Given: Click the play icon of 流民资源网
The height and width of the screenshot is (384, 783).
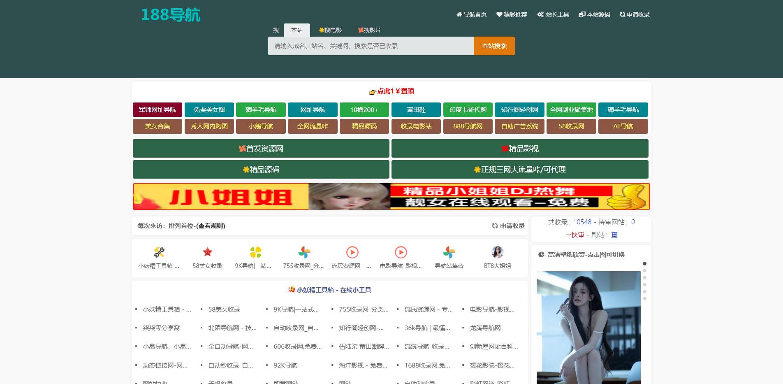Looking at the screenshot, I should pyautogui.click(x=352, y=251).
